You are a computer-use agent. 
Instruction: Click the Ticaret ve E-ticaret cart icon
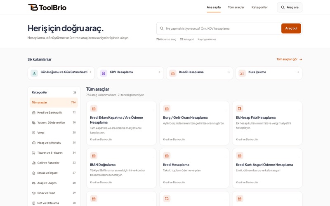click(x=34, y=153)
